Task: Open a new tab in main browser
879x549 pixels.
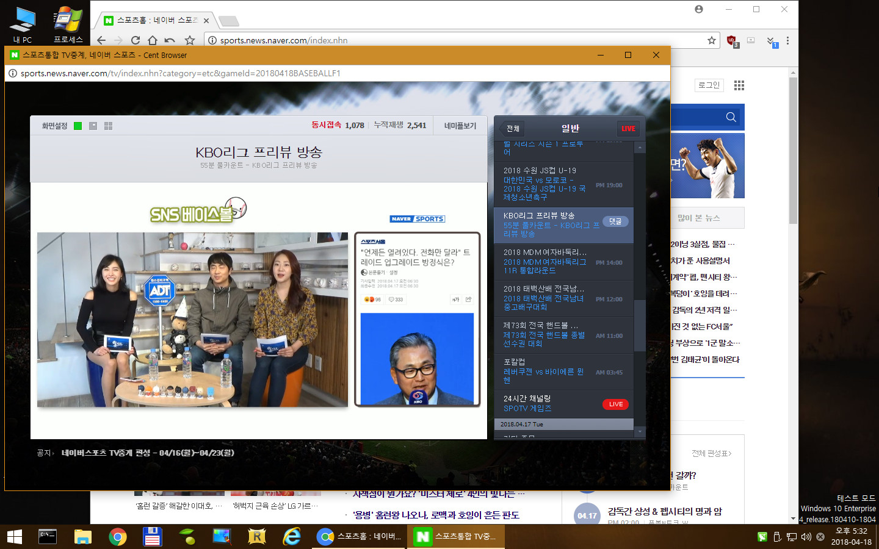Action: coord(228,21)
